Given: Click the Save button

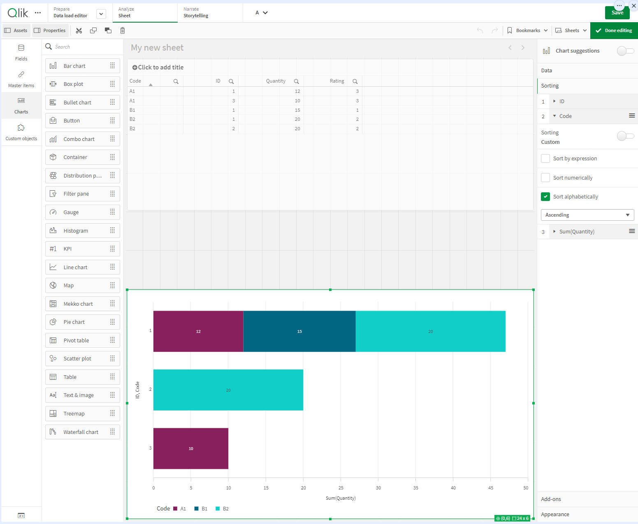Looking at the screenshot, I should pos(617,13).
